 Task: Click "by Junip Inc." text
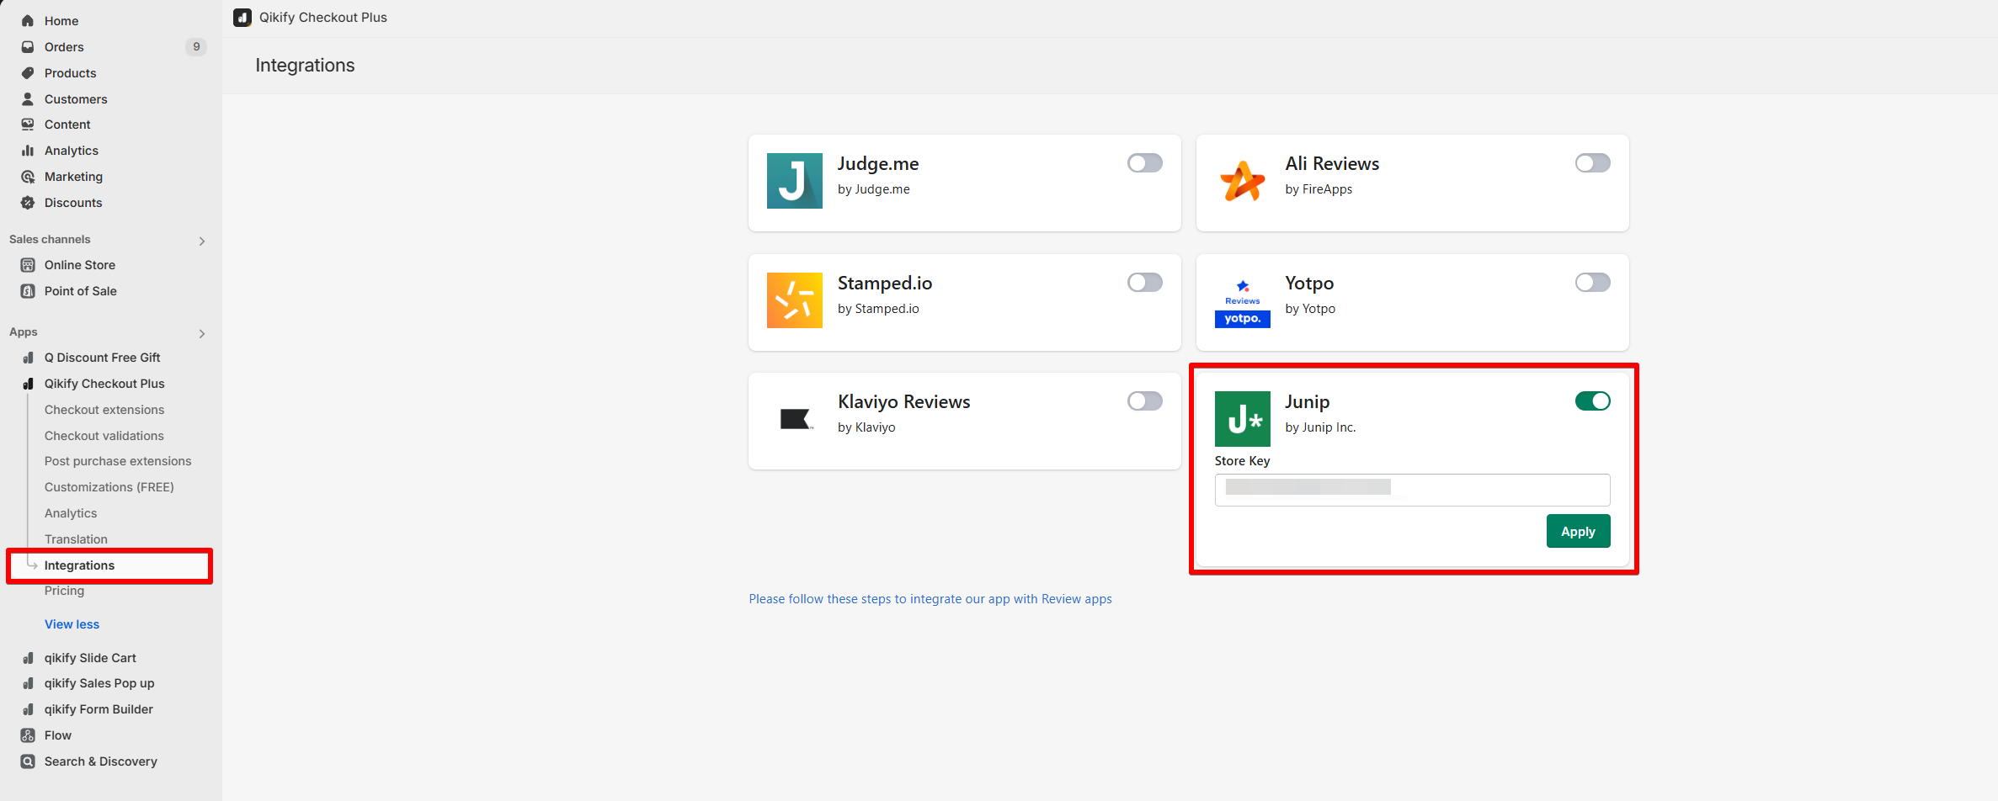[x=1320, y=427]
